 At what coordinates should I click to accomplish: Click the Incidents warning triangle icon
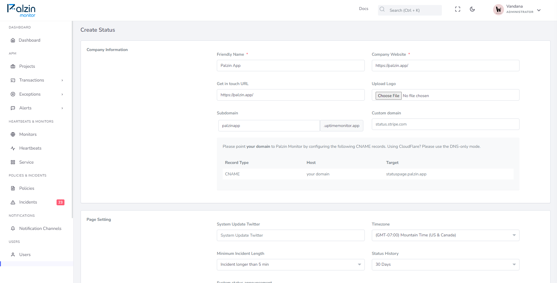(13, 202)
